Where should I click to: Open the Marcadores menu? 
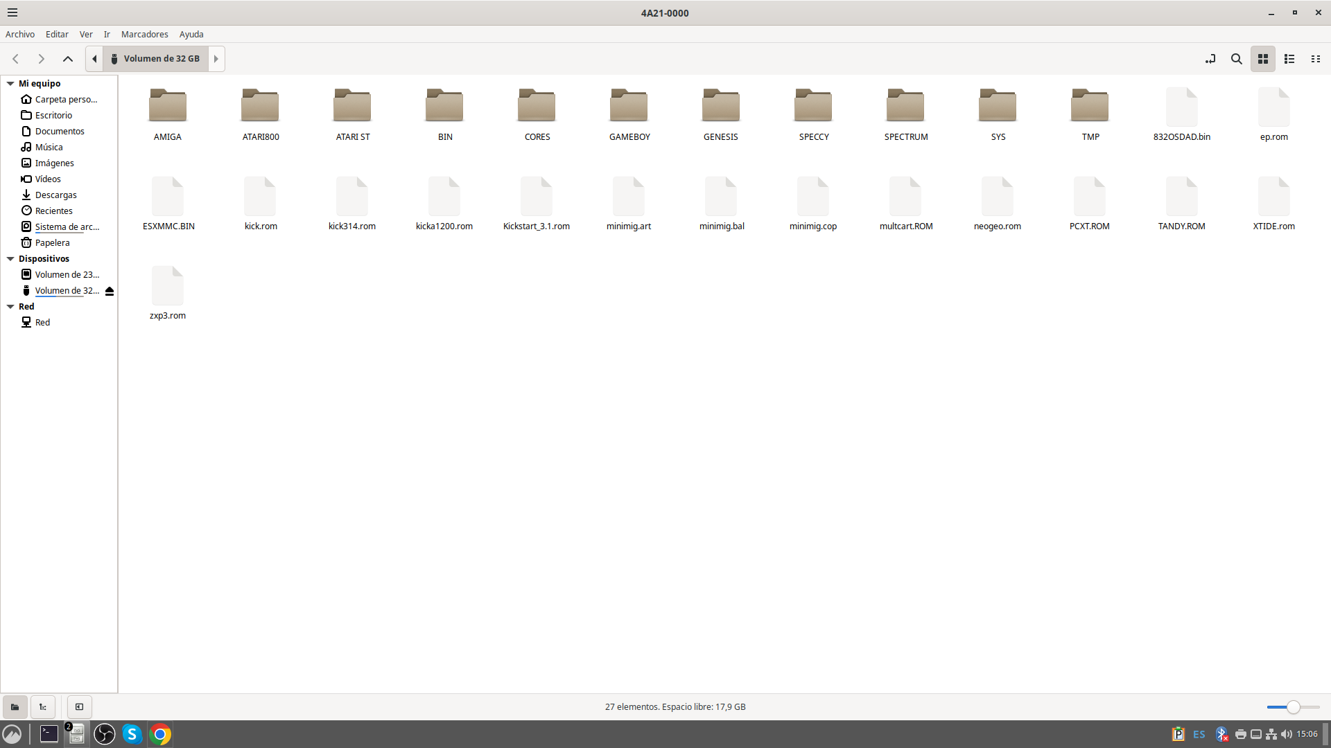point(144,34)
